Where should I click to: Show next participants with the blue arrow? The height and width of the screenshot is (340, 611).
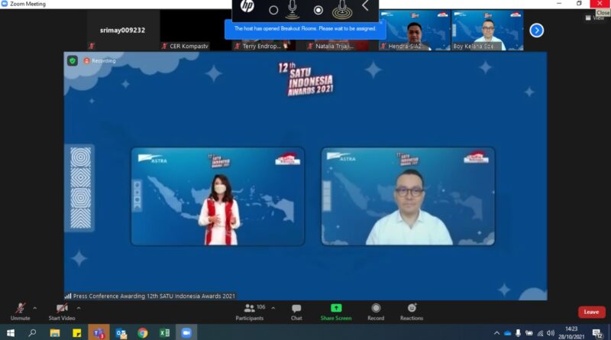537,31
